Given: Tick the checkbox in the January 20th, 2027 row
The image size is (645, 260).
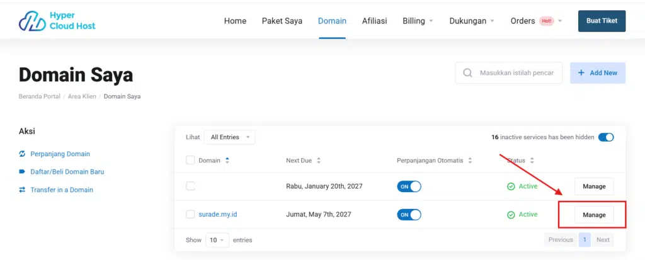Looking at the screenshot, I should 190,186.
